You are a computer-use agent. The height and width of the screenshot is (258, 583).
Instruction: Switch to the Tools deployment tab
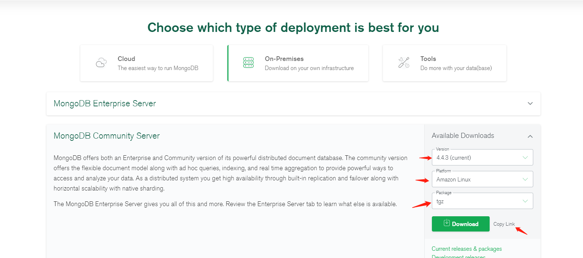(x=444, y=63)
